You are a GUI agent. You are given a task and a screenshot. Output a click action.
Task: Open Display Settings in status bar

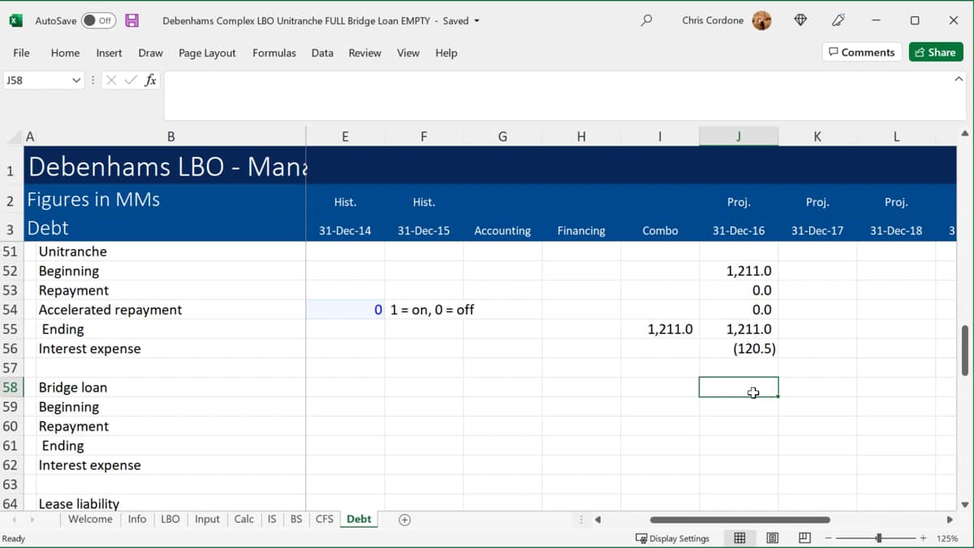(x=673, y=538)
